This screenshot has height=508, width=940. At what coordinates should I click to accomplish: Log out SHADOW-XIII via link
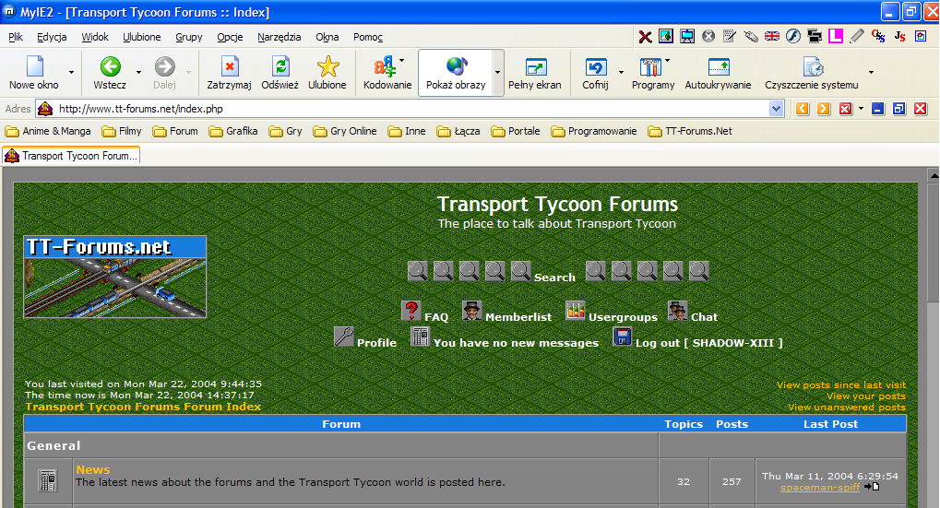708,343
